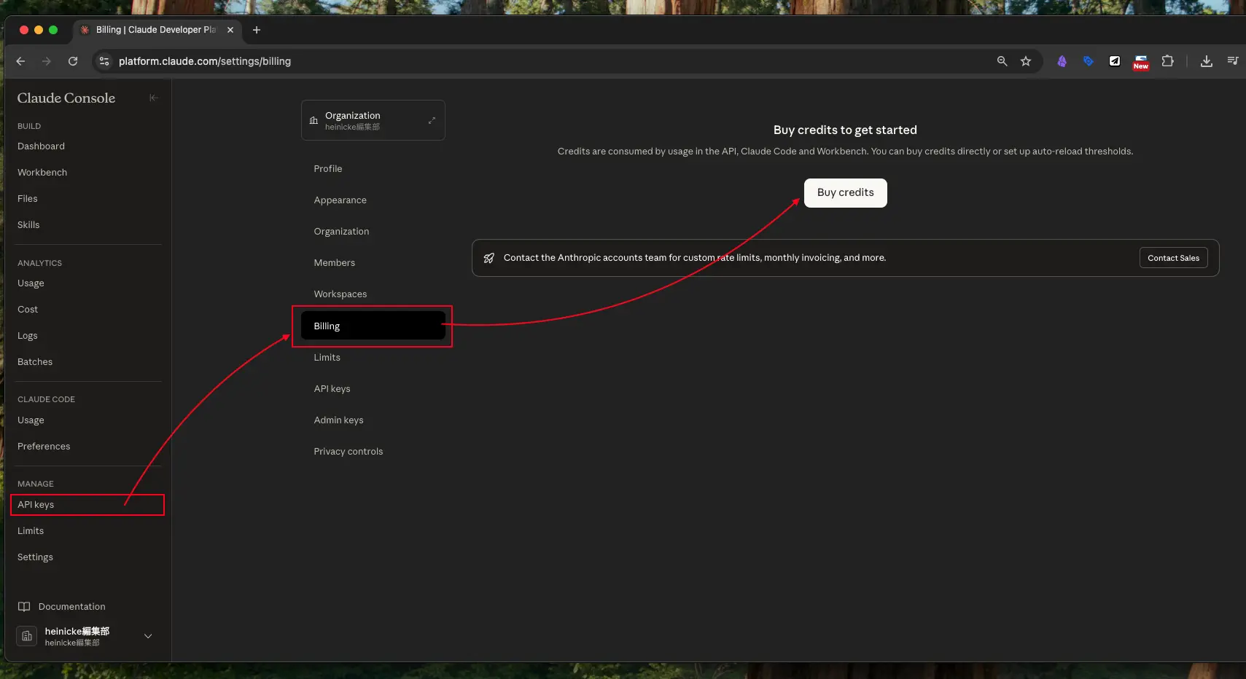
Task: Click the site information icon in address bar
Action: pos(104,61)
